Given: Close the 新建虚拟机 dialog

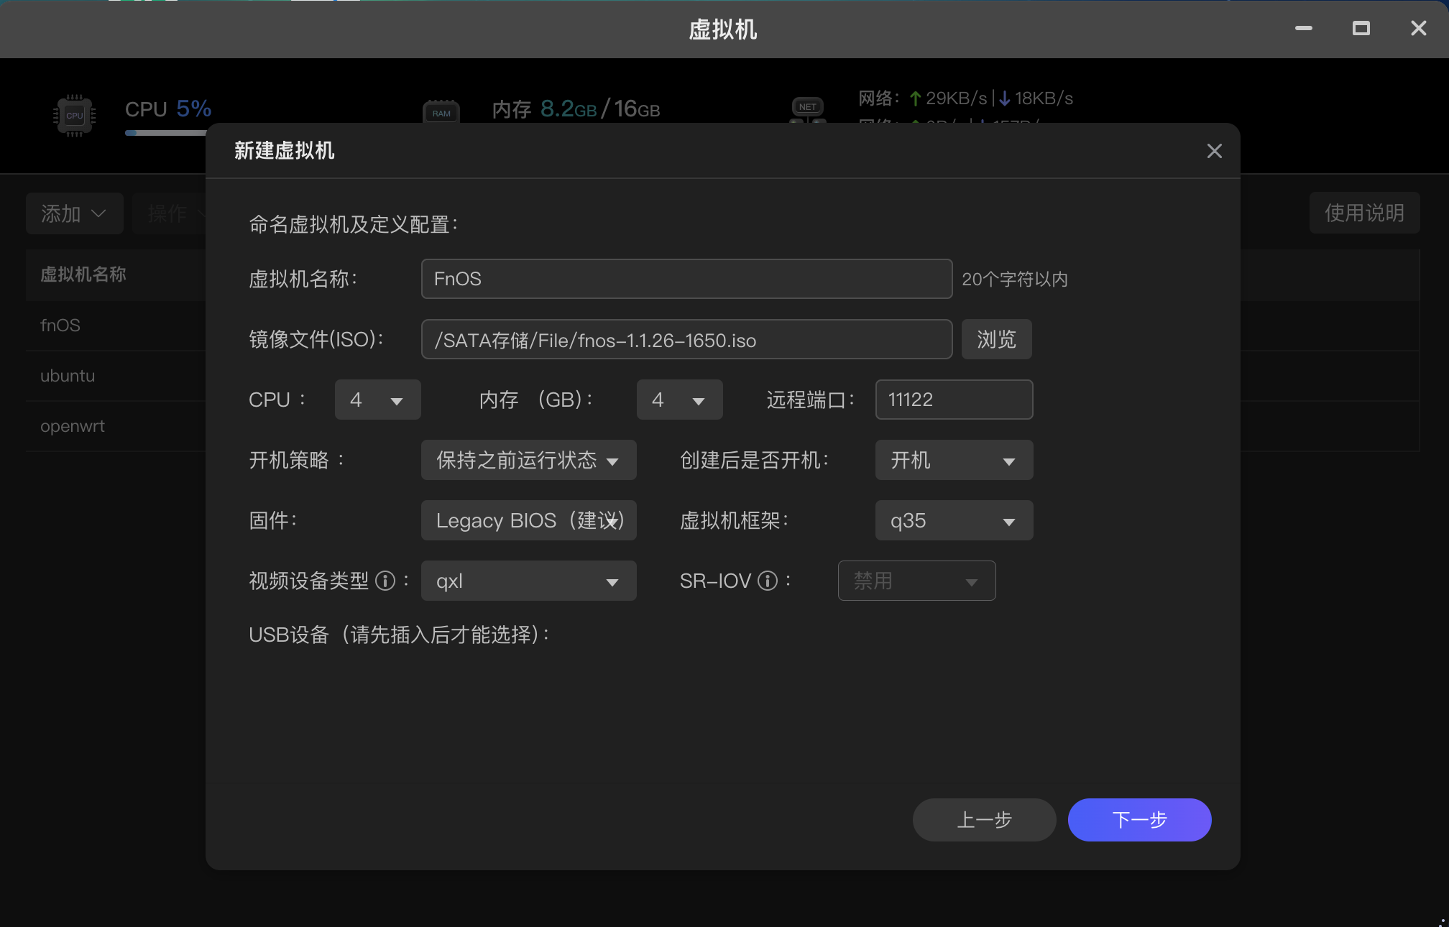Looking at the screenshot, I should coord(1214,151).
